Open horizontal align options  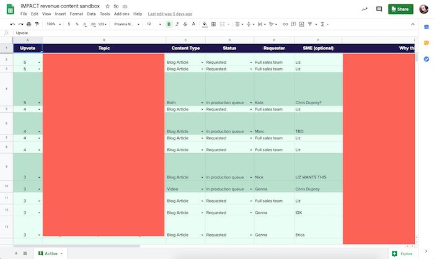[x=239, y=24]
